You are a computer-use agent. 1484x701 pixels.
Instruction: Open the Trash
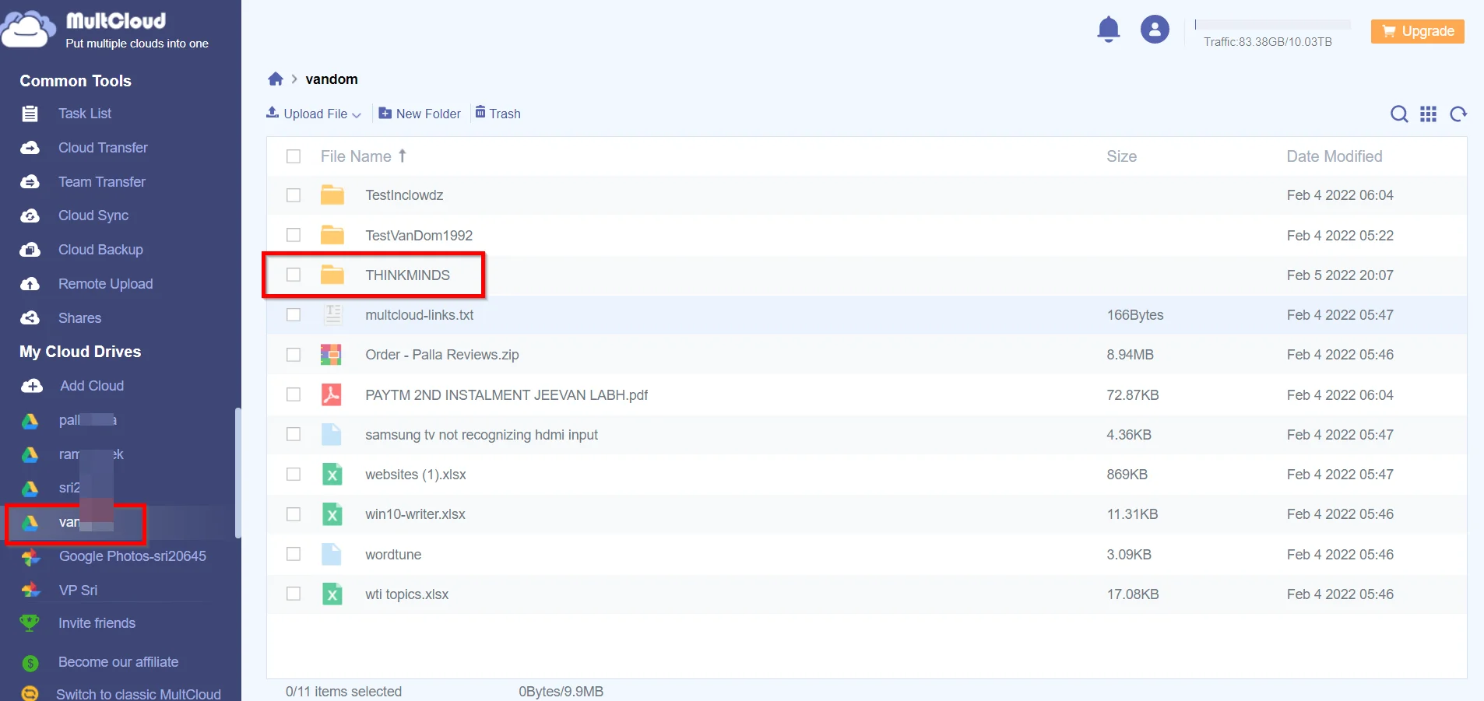498,114
